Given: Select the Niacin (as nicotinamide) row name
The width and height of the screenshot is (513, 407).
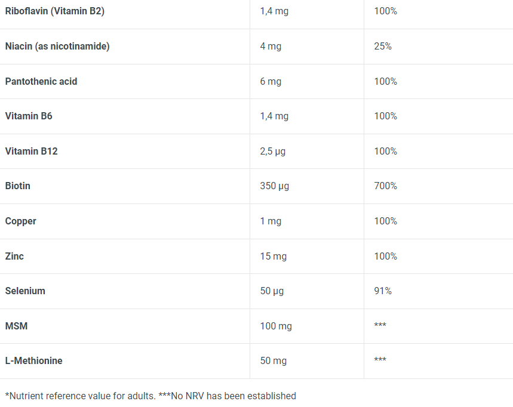Looking at the screenshot, I should (x=57, y=46).
